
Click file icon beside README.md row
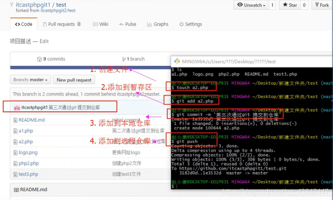[x=15, y=121]
